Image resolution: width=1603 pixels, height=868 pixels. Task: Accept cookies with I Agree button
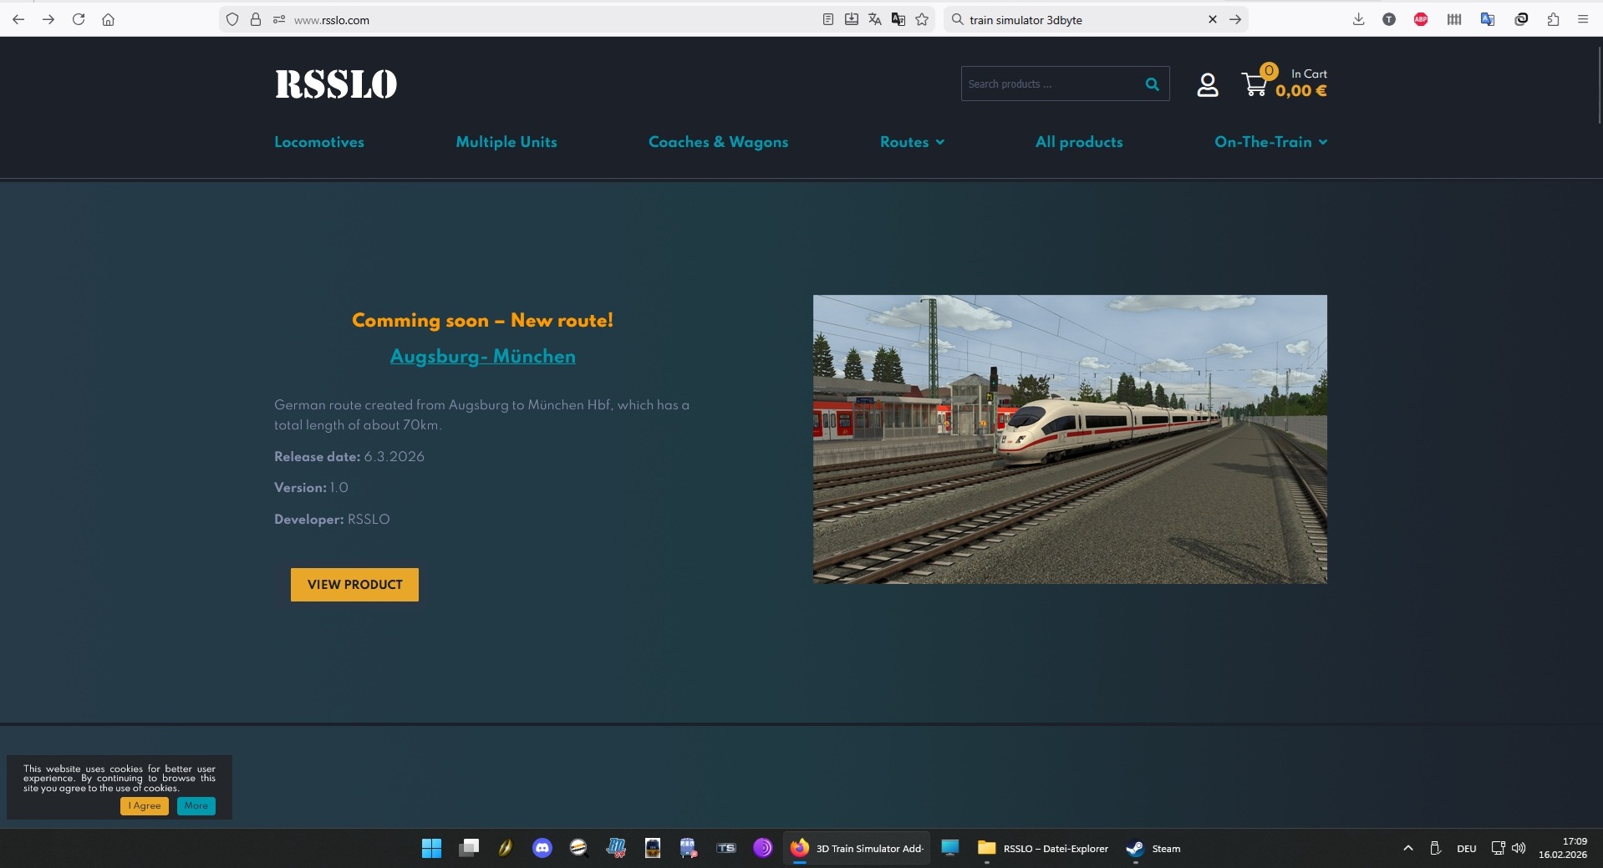[145, 806]
